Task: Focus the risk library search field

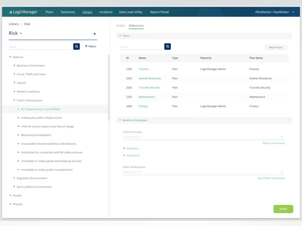Action: [x=40, y=47]
